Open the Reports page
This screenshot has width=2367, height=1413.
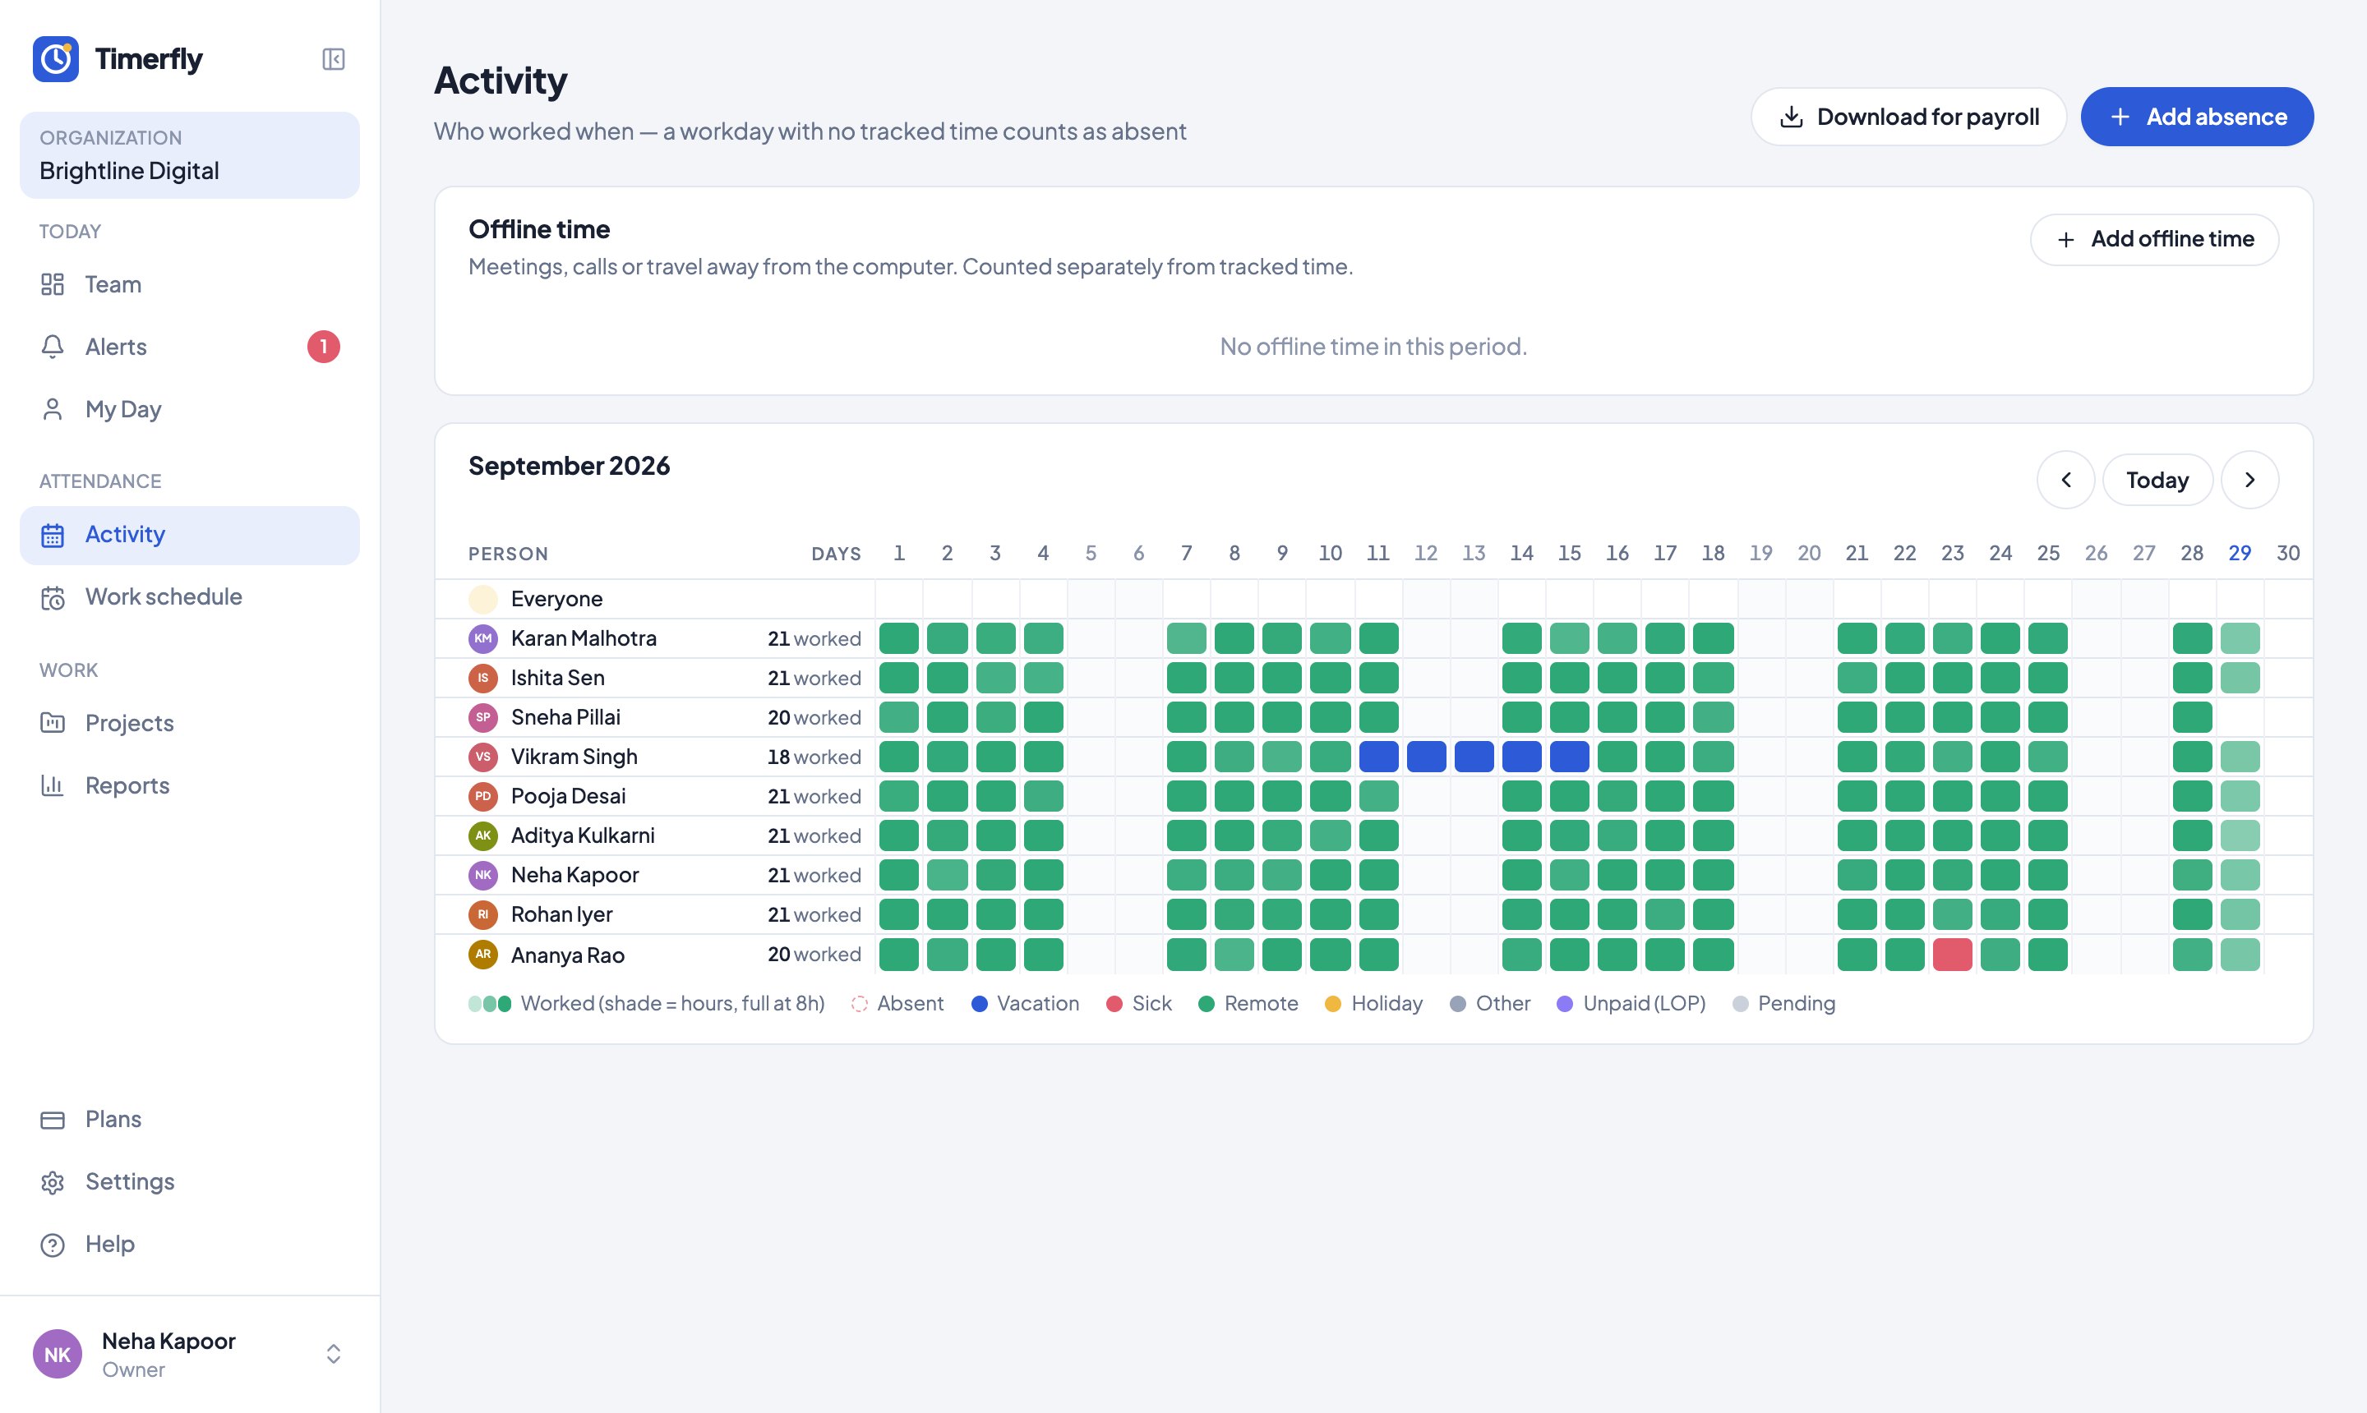point(190,785)
